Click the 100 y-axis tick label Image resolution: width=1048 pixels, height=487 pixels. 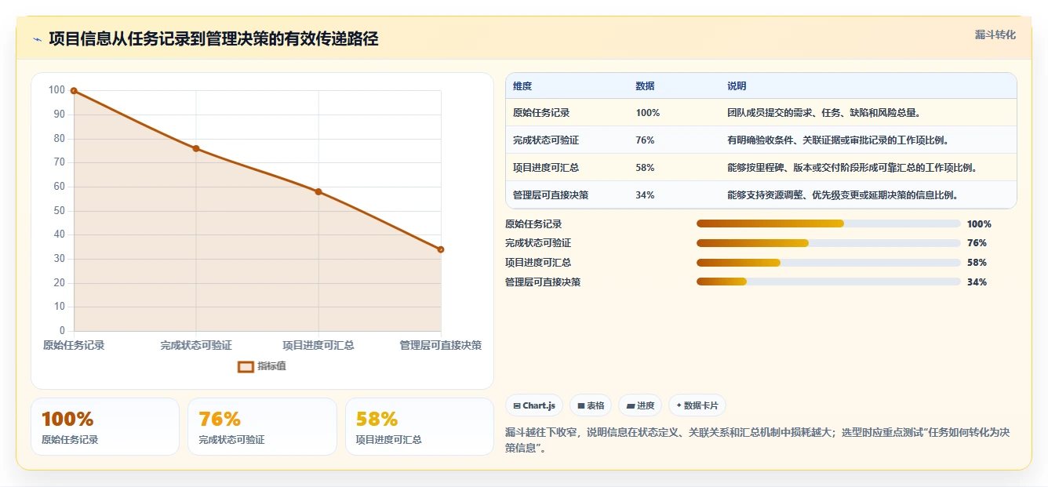click(56, 90)
